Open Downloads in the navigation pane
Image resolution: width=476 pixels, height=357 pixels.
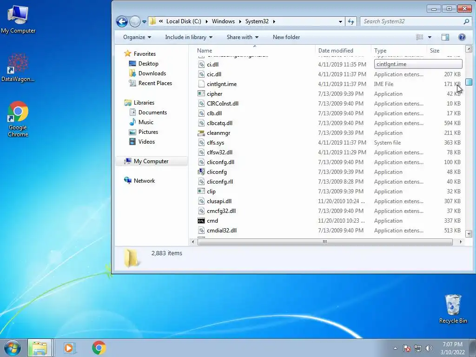pyautogui.click(x=152, y=73)
